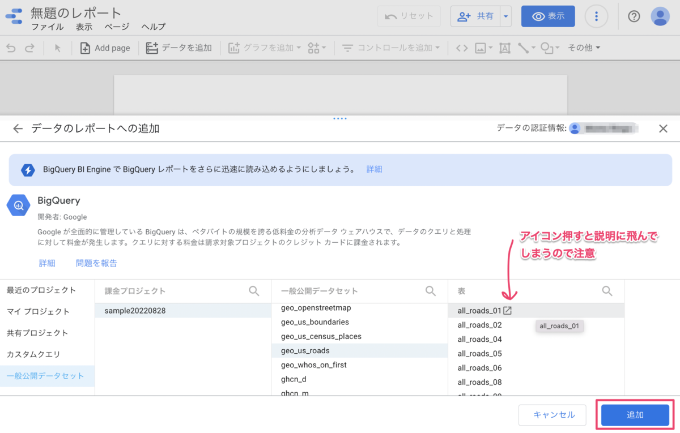
Task: Click search icon in 一般公開データセット column
Action: 431,291
